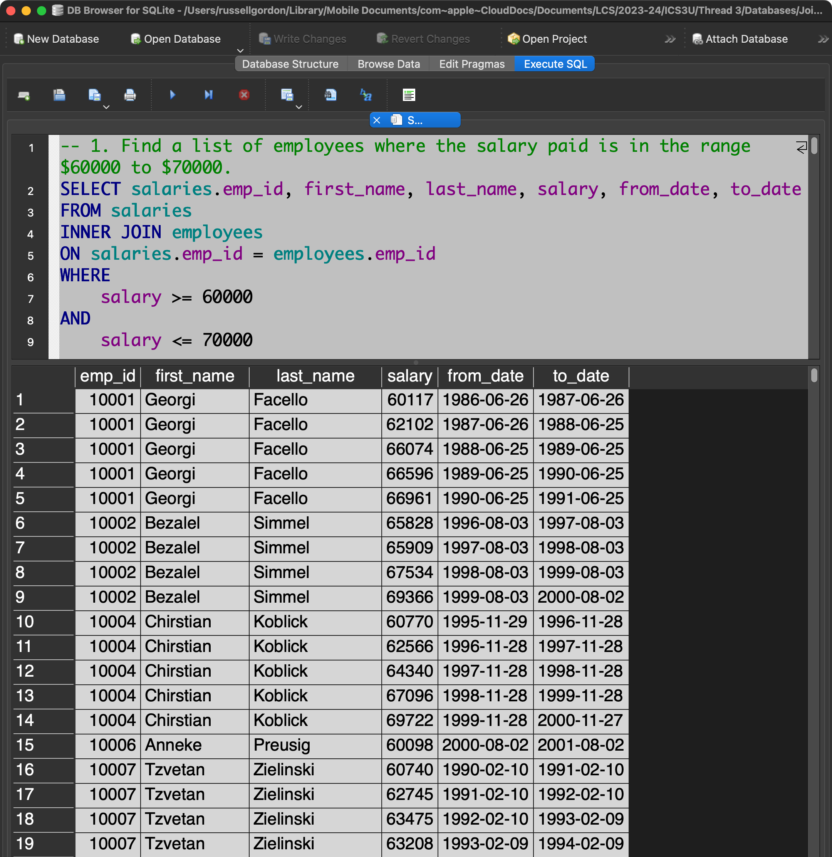Stop SQL execution with the red X
Viewport: 832px width, 857px height.
click(x=244, y=95)
